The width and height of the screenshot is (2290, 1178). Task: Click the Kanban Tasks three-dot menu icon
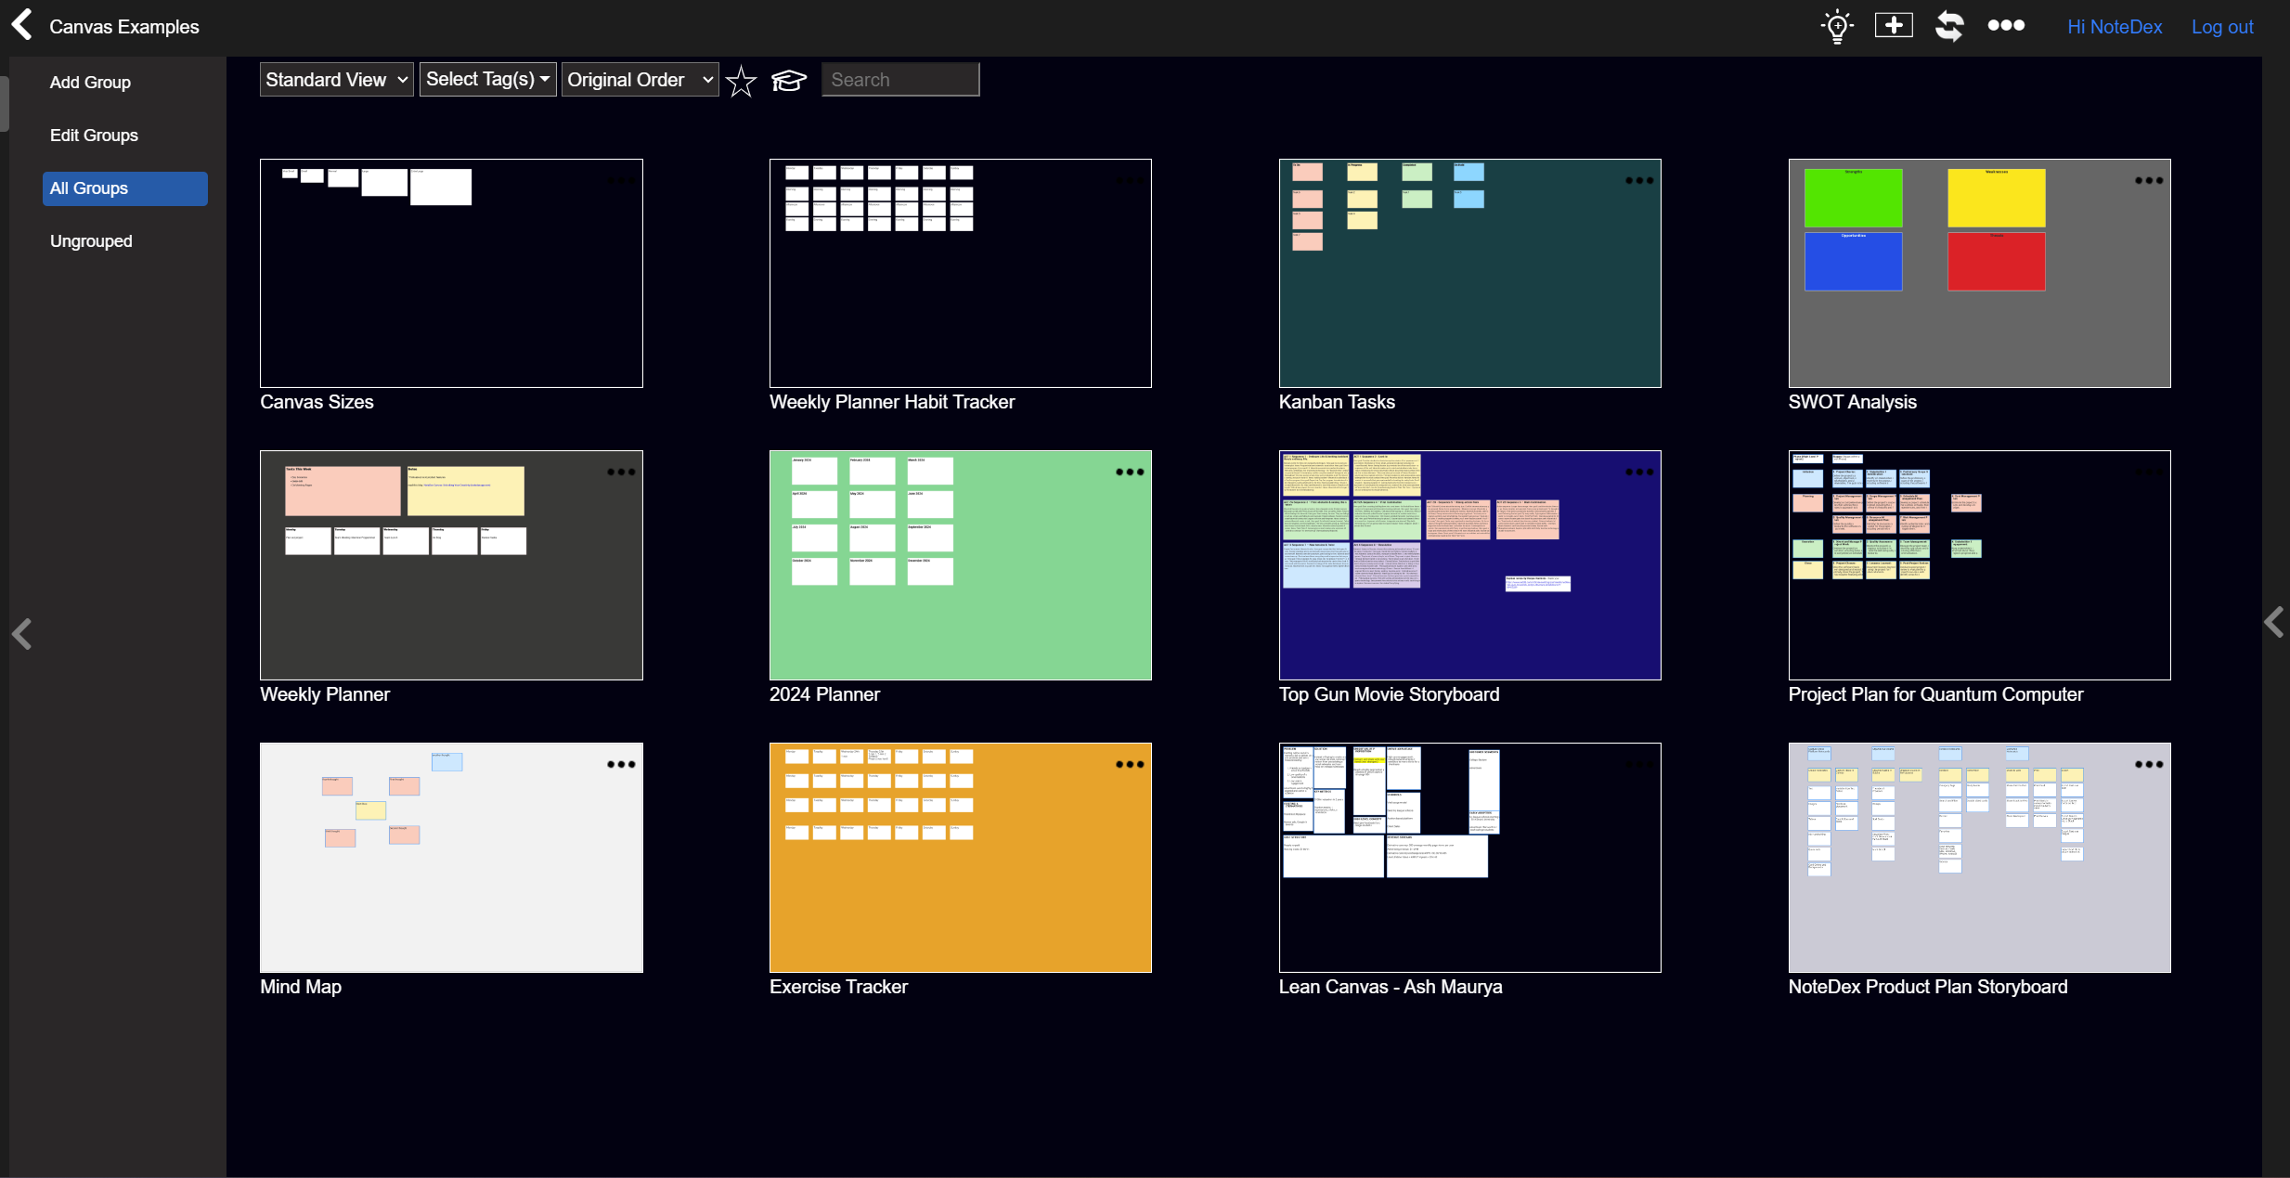pos(1640,180)
